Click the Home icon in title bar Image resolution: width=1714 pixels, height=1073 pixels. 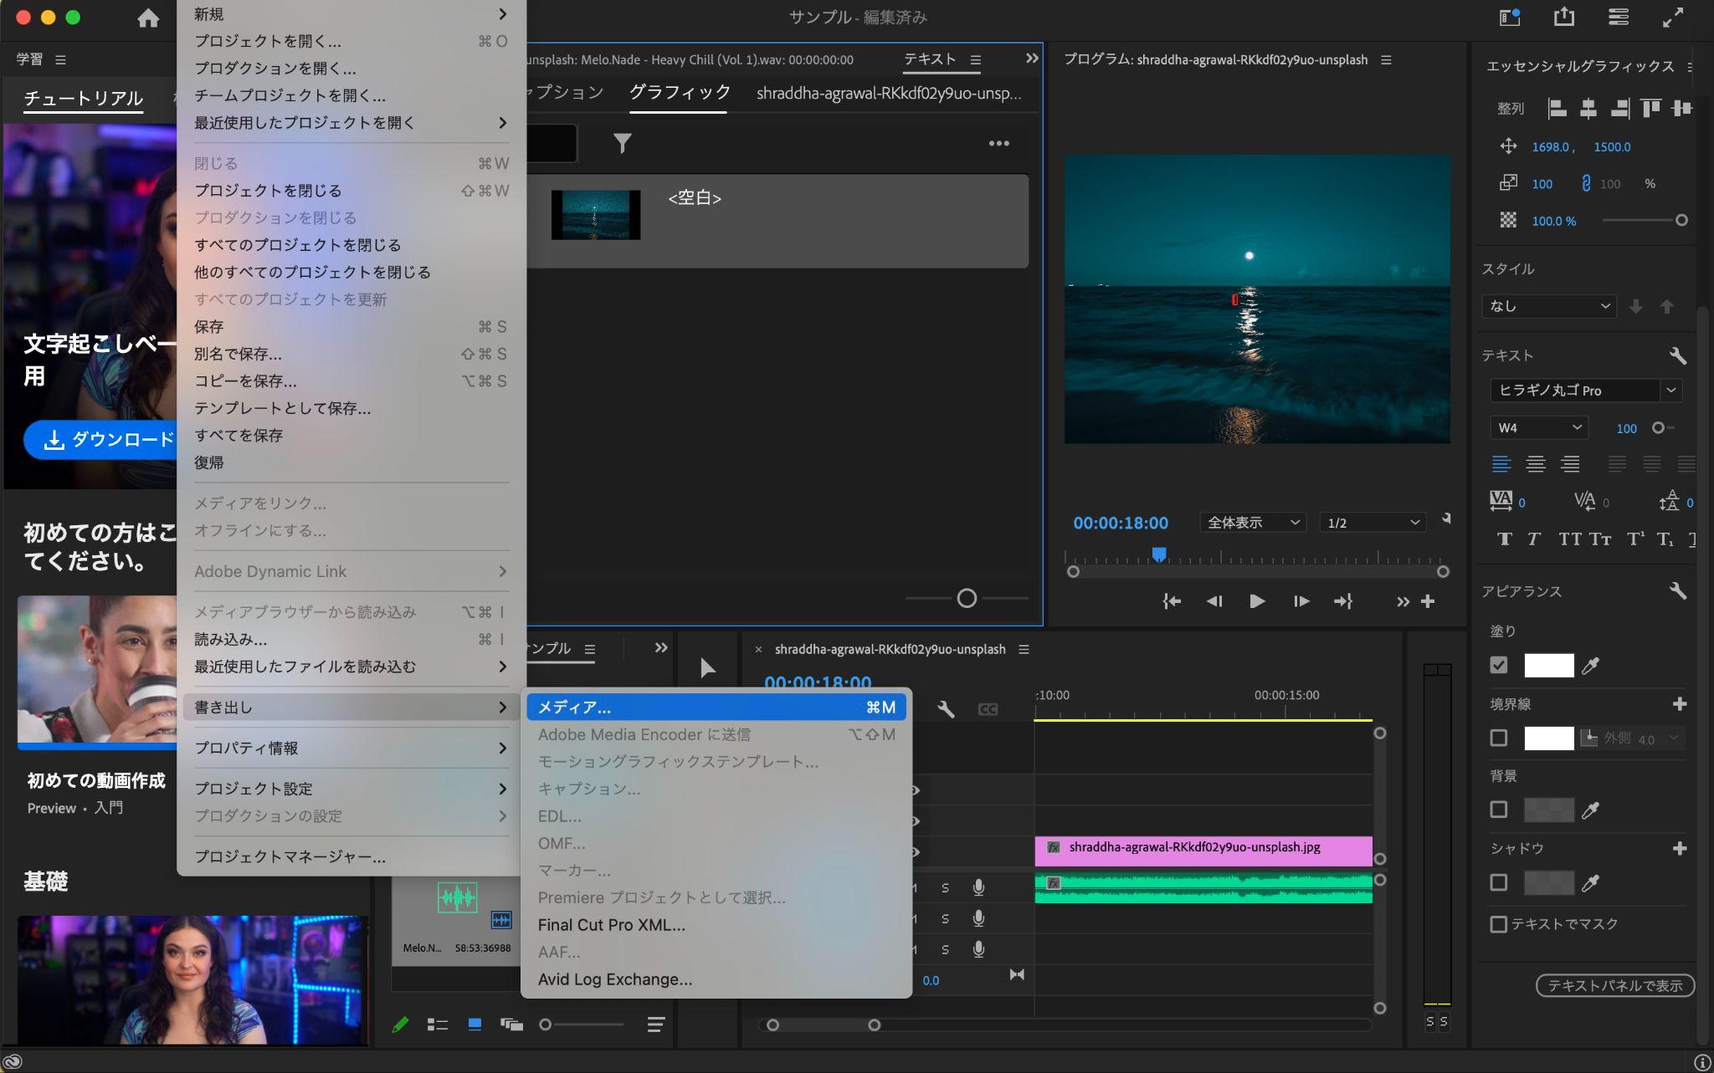[148, 18]
